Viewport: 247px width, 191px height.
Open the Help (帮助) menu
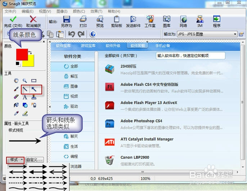coord(114,12)
